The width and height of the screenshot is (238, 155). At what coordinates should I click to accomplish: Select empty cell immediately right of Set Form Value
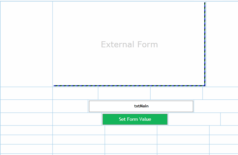click(195, 119)
